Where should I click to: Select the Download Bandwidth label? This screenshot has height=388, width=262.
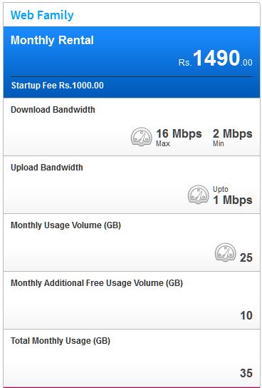pyautogui.click(x=53, y=110)
